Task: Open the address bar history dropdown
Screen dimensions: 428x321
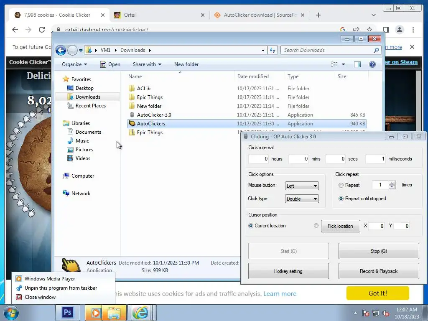Action: 263,50
